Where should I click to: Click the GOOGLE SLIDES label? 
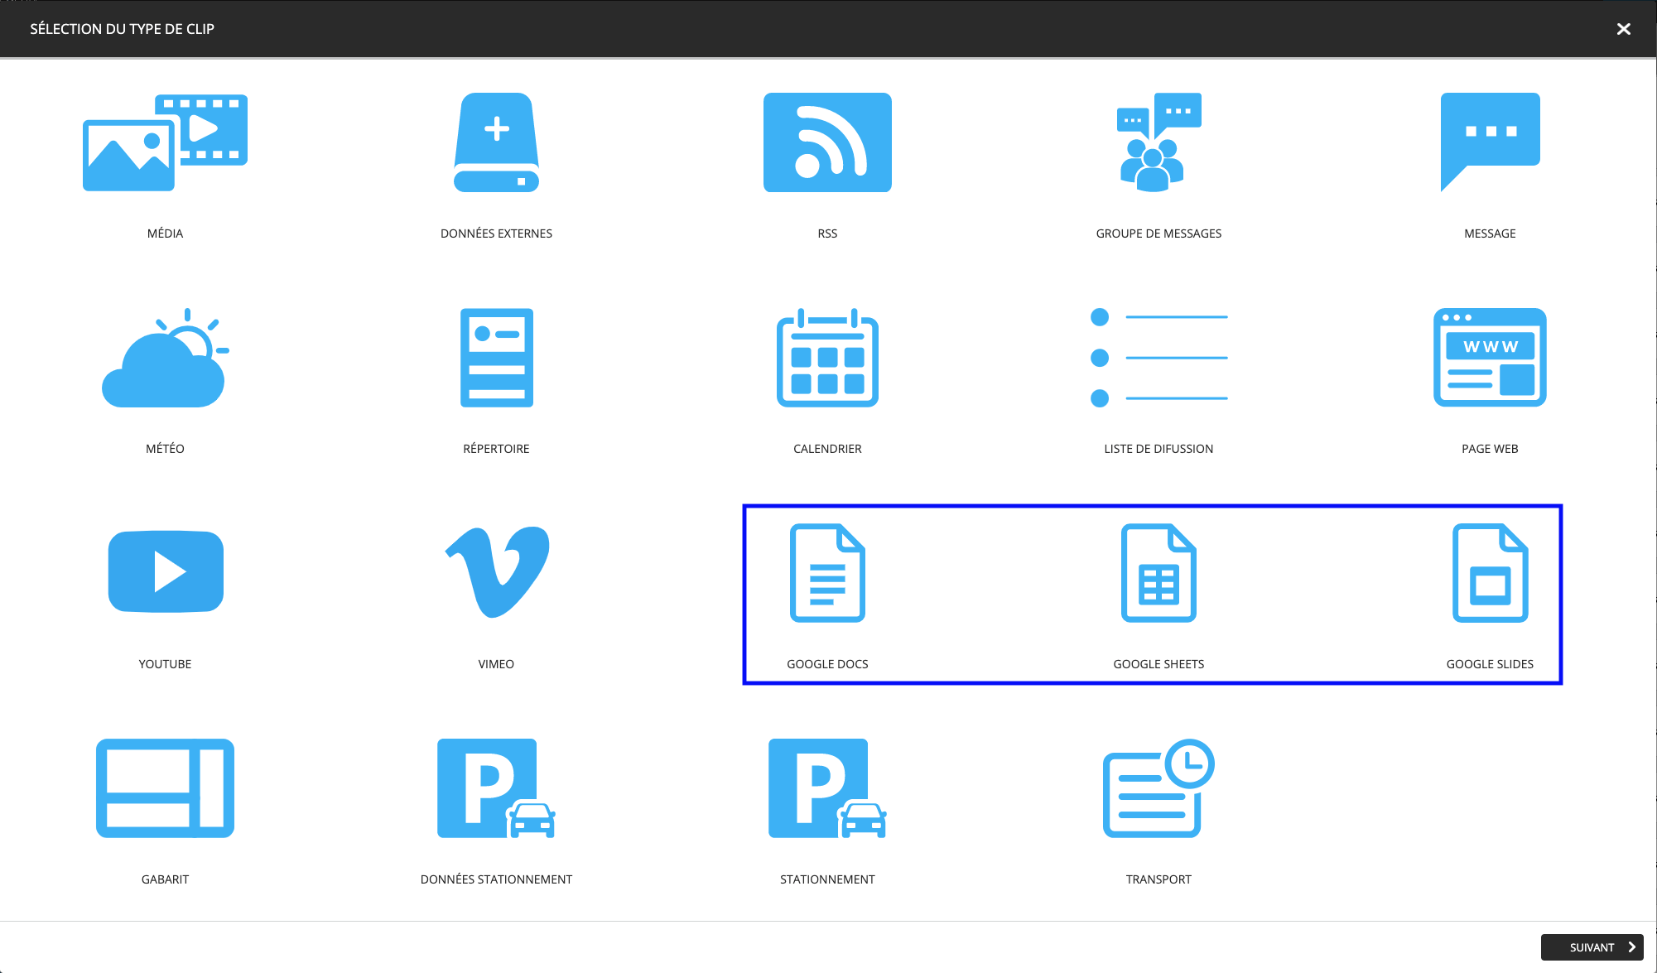[1490, 664]
